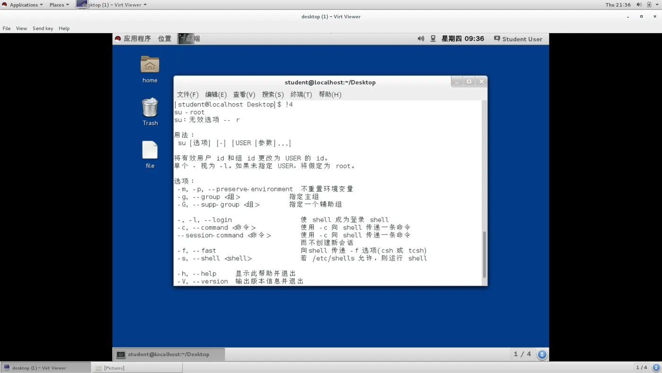This screenshot has width=662, height=373.
Task: Open host Places menu
Action: [59, 5]
